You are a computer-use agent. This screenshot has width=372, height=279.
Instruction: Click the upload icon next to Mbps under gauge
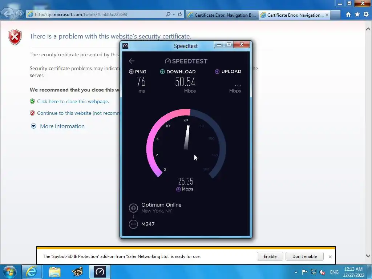[x=178, y=189]
